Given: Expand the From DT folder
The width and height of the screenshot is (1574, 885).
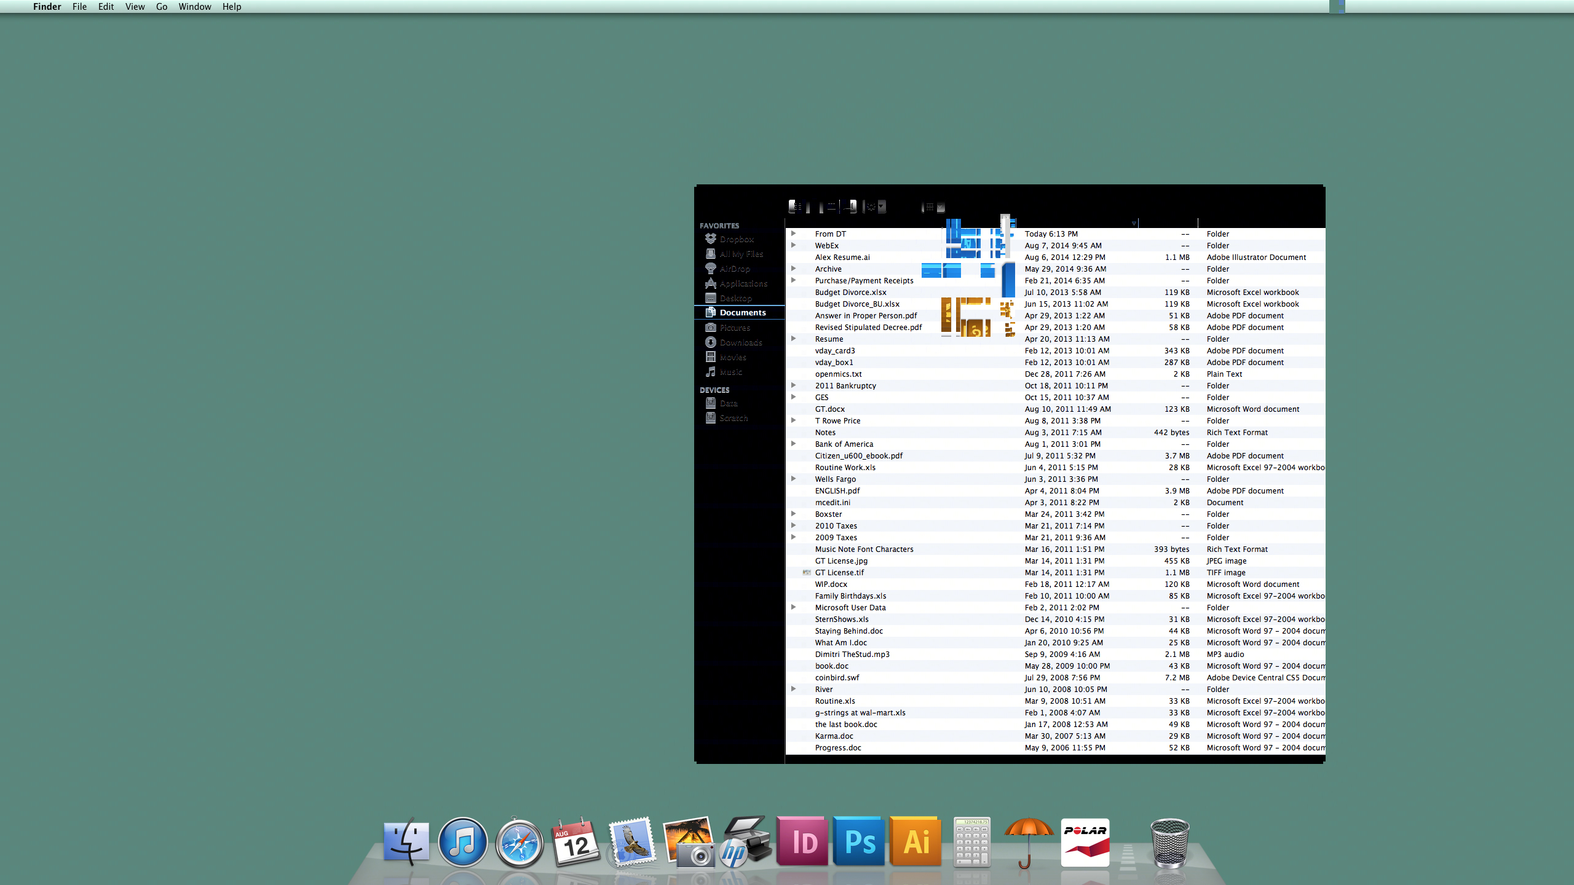Looking at the screenshot, I should point(793,234).
